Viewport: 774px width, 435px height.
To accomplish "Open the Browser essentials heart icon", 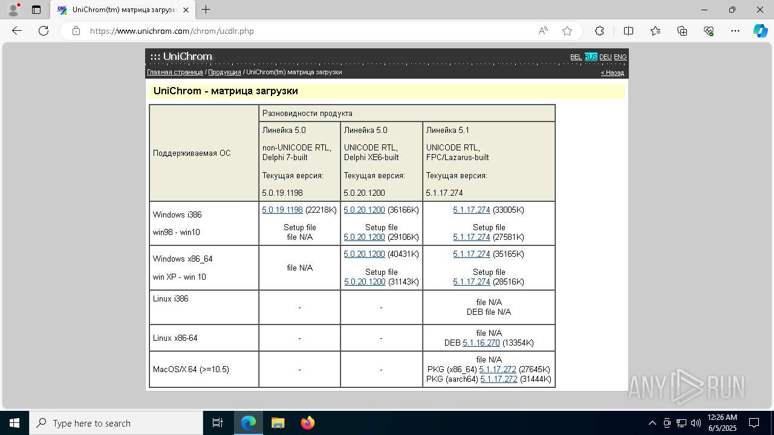I will click(709, 31).
